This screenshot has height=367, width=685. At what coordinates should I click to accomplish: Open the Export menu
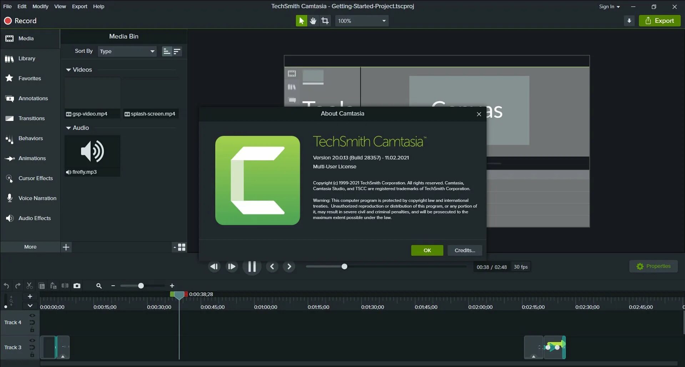(80, 6)
